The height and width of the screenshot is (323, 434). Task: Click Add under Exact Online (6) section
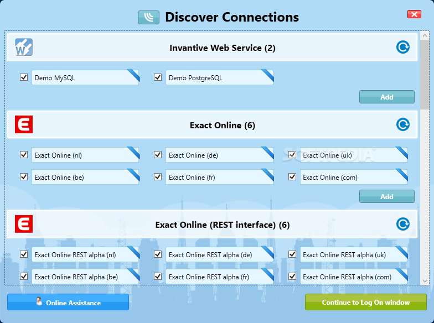point(386,197)
